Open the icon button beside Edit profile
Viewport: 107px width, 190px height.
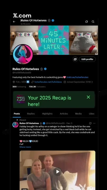pyautogui.click(x=75, y=59)
